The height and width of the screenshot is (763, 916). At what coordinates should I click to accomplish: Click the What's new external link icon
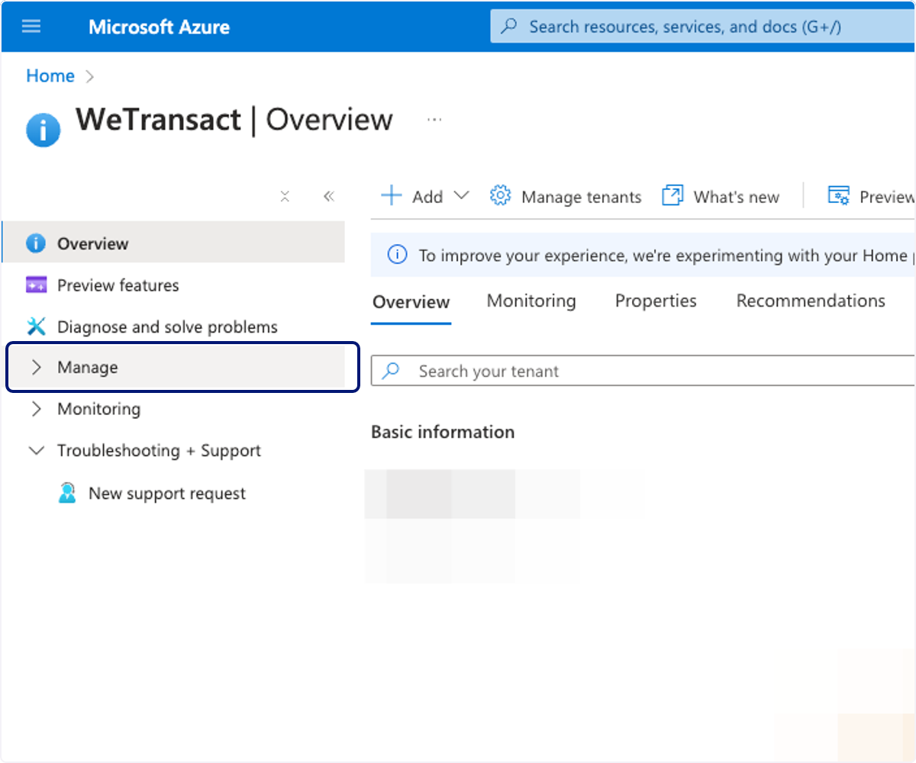[x=672, y=196]
